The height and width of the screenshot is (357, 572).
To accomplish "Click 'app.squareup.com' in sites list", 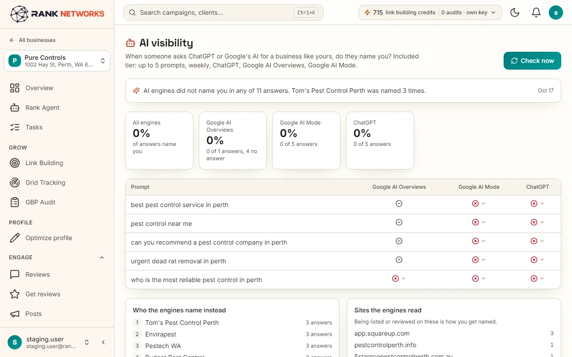I will click(x=382, y=333).
